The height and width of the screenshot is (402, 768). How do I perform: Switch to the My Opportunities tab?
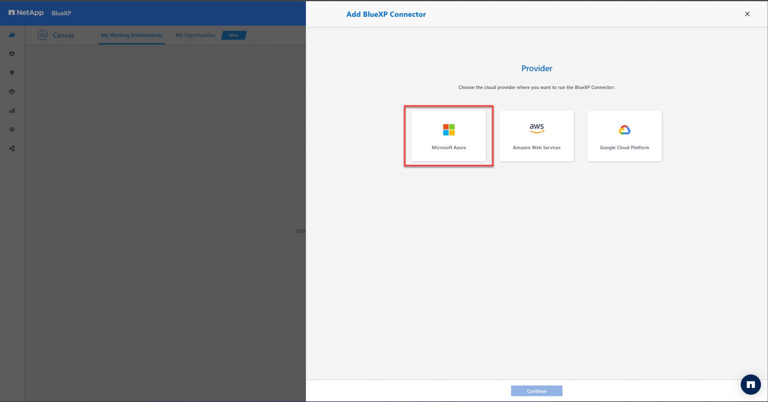click(195, 35)
